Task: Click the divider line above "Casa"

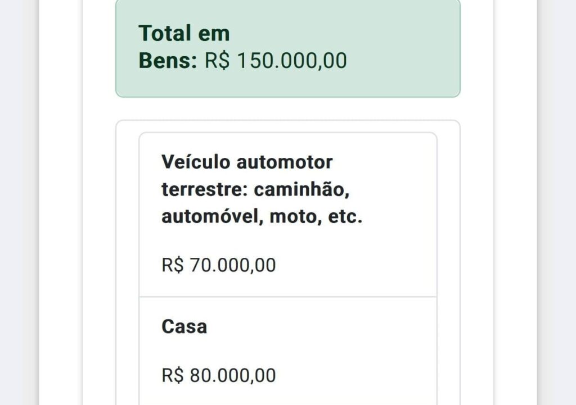Action: pos(287,297)
